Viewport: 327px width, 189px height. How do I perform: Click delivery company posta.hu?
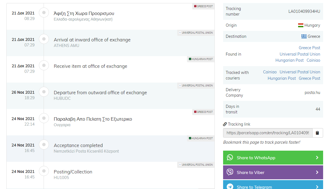click(x=312, y=93)
